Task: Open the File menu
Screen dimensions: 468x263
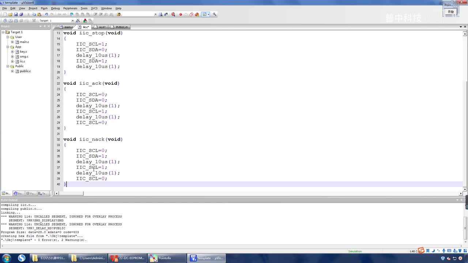Action: 4,8
